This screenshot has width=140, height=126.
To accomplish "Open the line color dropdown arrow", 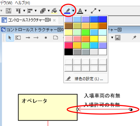I will click(73, 11).
